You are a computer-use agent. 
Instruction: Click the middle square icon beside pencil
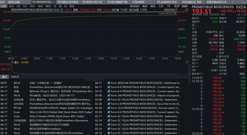(x=242, y=14)
